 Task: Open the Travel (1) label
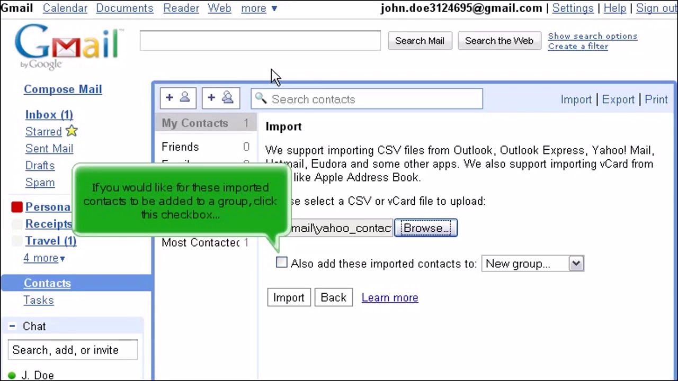pyautogui.click(x=51, y=241)
